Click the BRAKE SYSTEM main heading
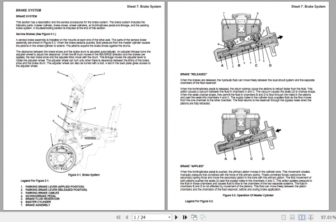This screenshot has height=222, width=336. coord(29,10)
